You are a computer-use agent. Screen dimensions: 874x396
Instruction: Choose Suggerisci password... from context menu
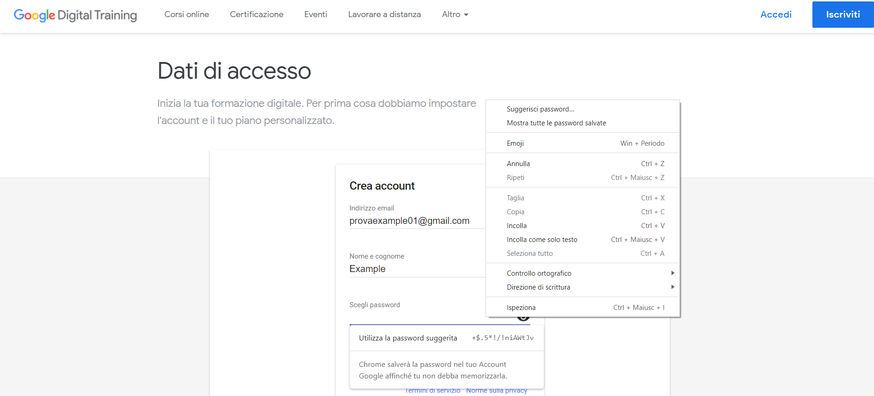click(x=583, y=109)
